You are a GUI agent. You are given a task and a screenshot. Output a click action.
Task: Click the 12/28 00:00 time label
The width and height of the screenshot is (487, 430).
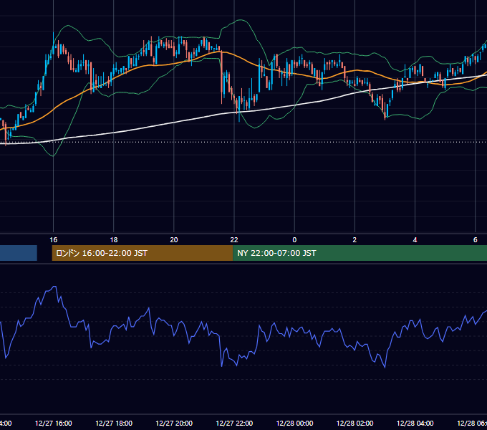point(294,423)
